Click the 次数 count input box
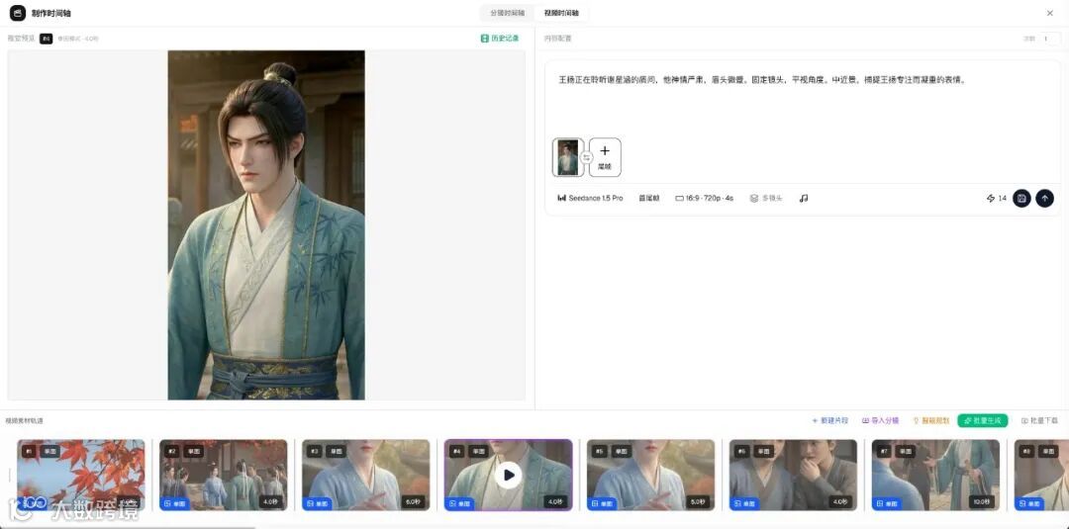The width and height of the screenshot is (1069, 529). pyautogui.click(x=1050, y=39)
